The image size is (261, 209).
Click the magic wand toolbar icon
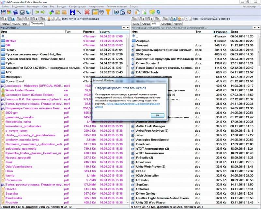coord(79,12)
